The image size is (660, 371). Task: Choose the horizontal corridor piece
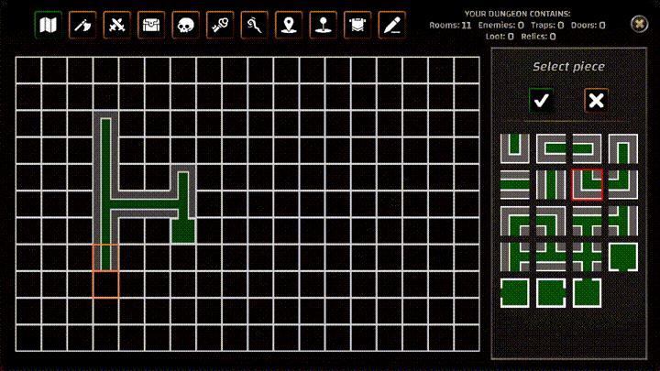(514, 184)
